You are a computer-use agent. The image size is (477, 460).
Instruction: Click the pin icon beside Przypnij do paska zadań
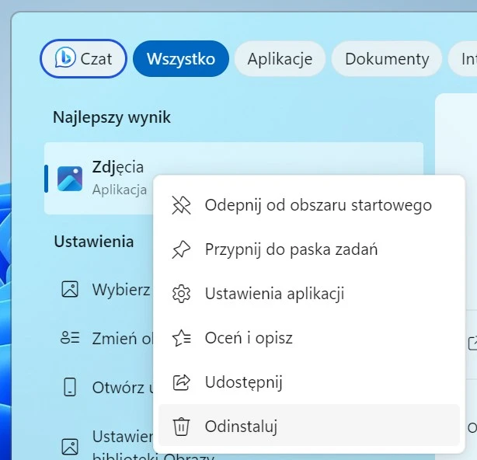(181, 249)
